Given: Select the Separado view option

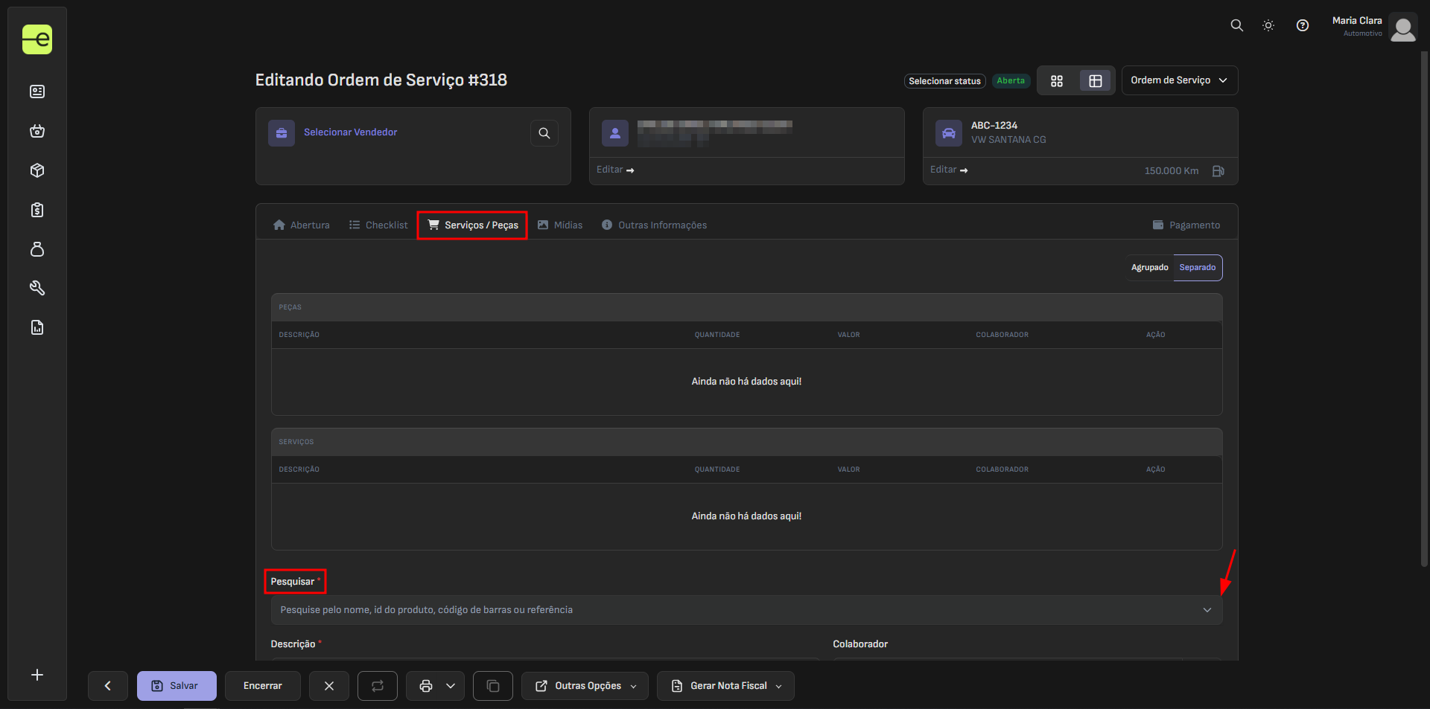Looking at the screenshot, I should [x=1197, y=268].
